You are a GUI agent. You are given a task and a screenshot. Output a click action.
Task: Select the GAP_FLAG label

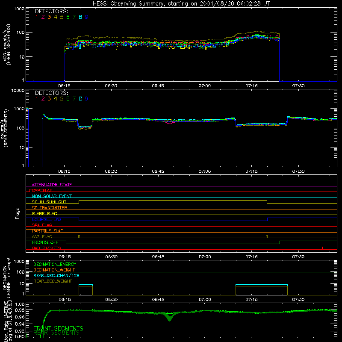pos(42,190)
